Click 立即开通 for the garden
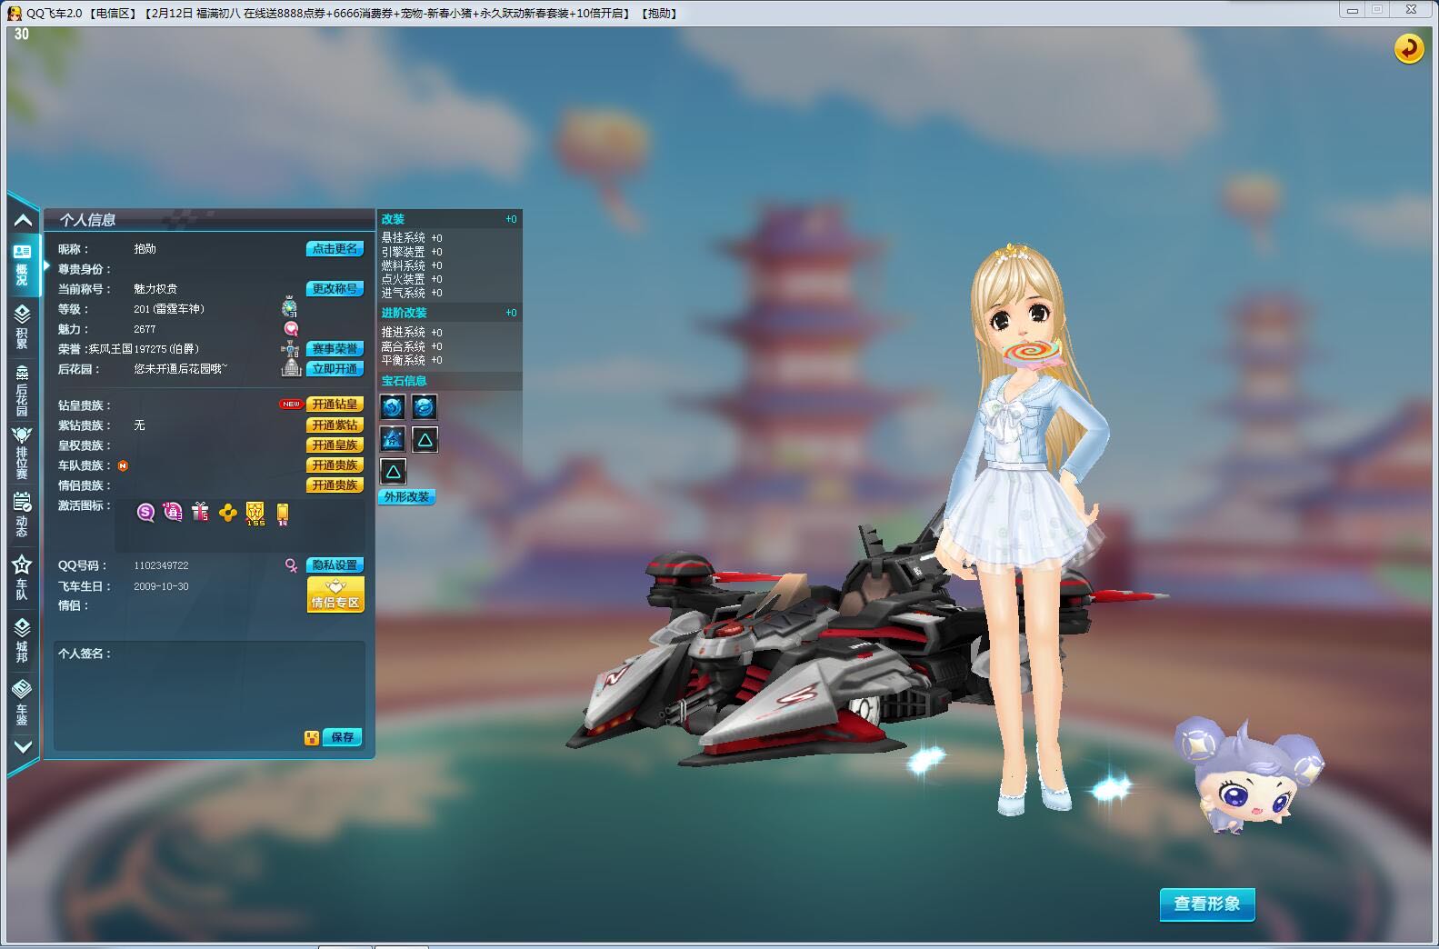The height and width of the screenshot is (949, 1439). 335,368
